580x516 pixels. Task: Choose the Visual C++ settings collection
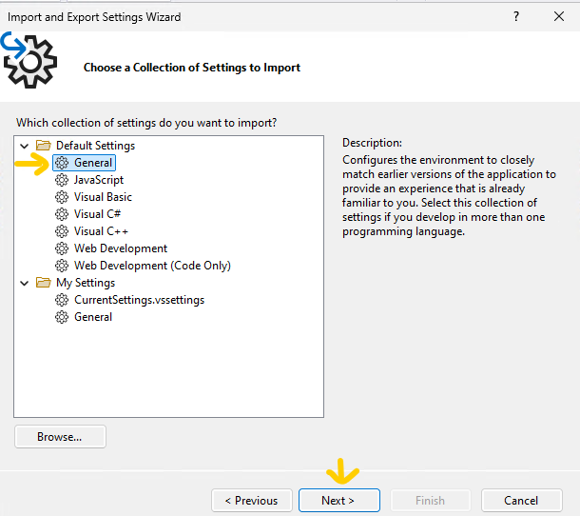click(x=101, y=231)
